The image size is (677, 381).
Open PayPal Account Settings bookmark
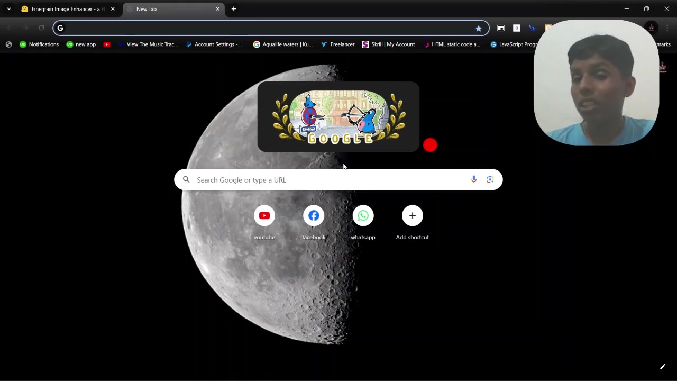point(214,44)
